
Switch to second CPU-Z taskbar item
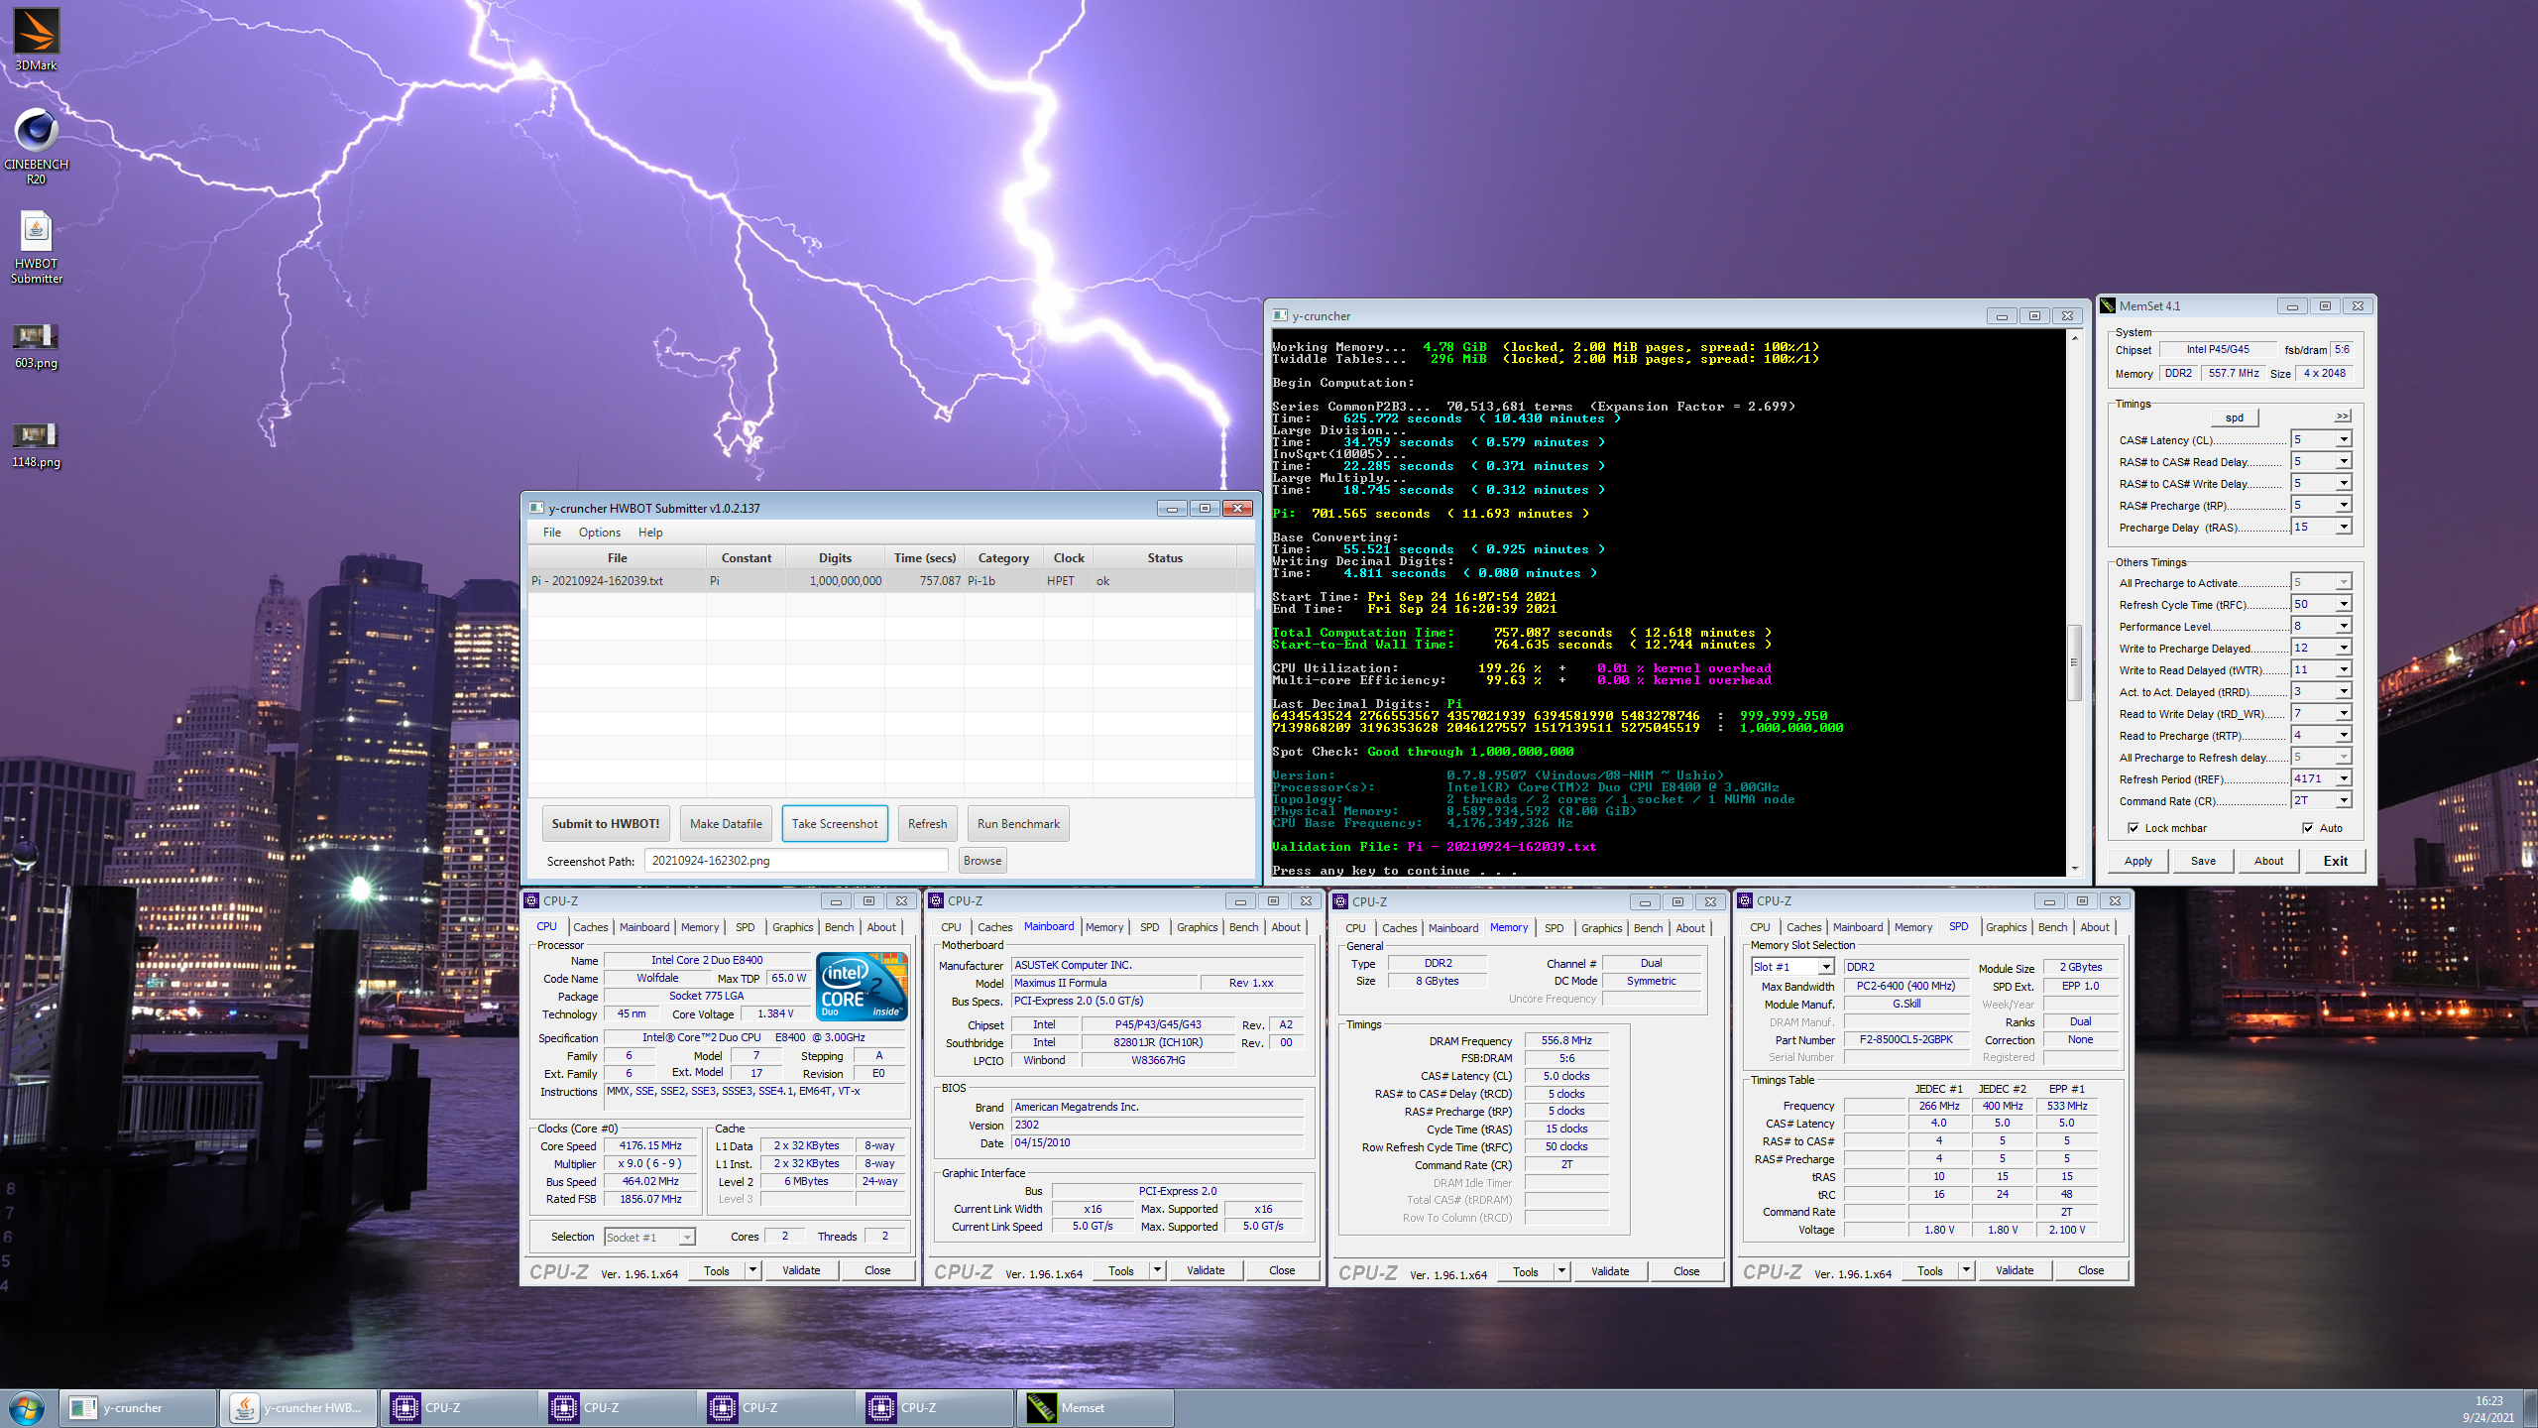pyautogui.click(x=618, y=1408)
